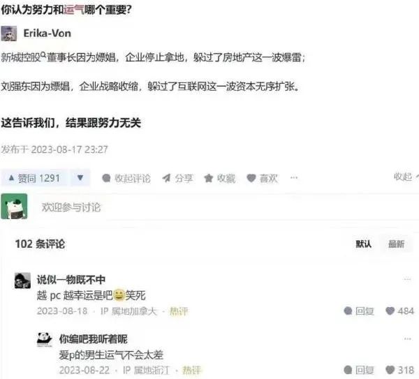Screen dimensions: 419x379
Task: Switch comment sorting to 默认
Action: tap(363, 244)
